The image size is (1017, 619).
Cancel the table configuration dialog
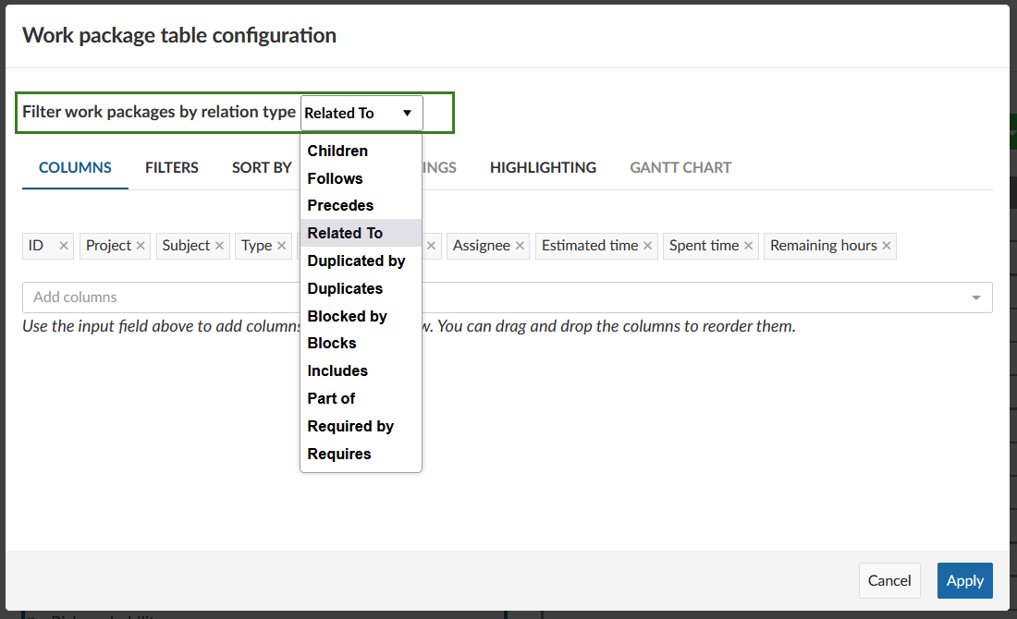(889, 580)
